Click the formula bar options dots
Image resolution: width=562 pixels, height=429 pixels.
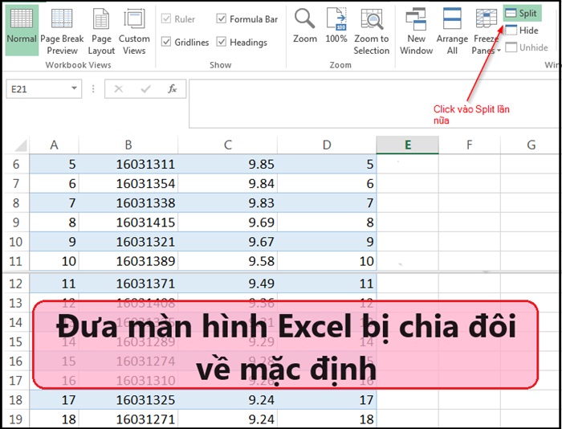[x=93, y=88]
